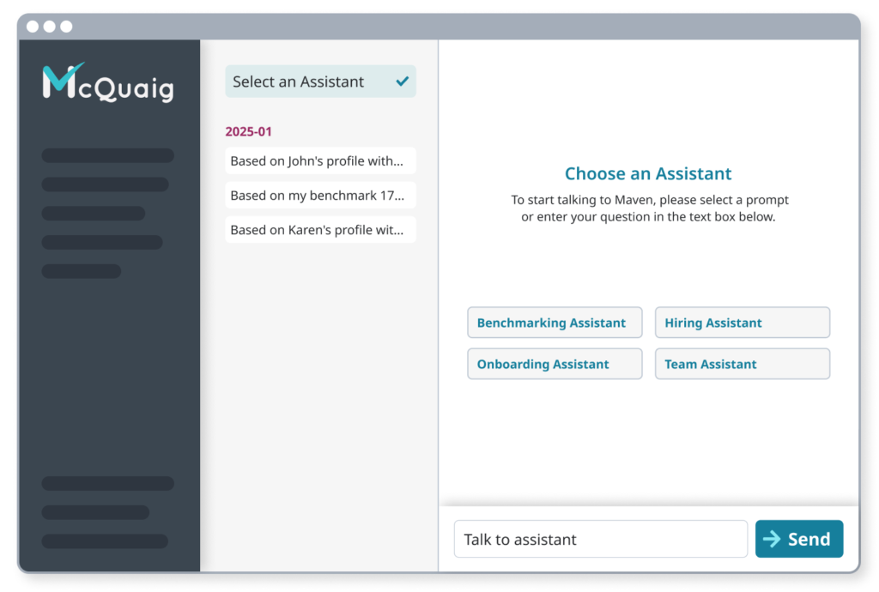Click the Choose an Assistant heading
The image size is (879, 592).
tap(648, 174)
